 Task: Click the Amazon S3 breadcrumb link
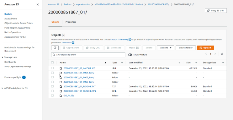point(54,5)
